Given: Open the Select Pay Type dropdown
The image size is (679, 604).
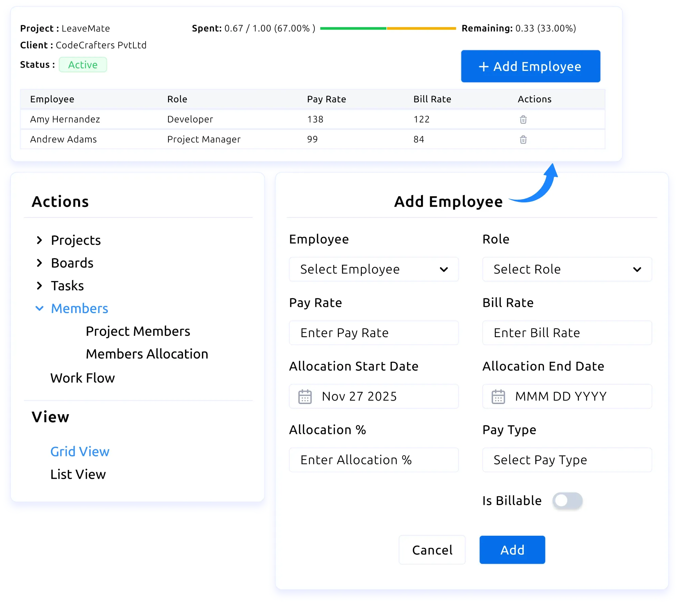Looking at the screenshot, I should click(x=566, y=460).
